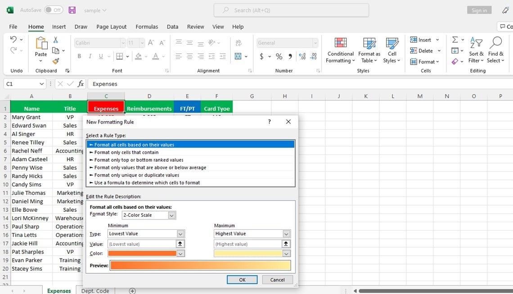Click the Fill Color bucket icon
513x294 pixels.
(139, 56)
